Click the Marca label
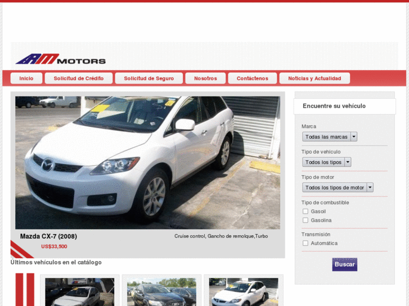The image size is (409, 306). (x=308, y=126)
